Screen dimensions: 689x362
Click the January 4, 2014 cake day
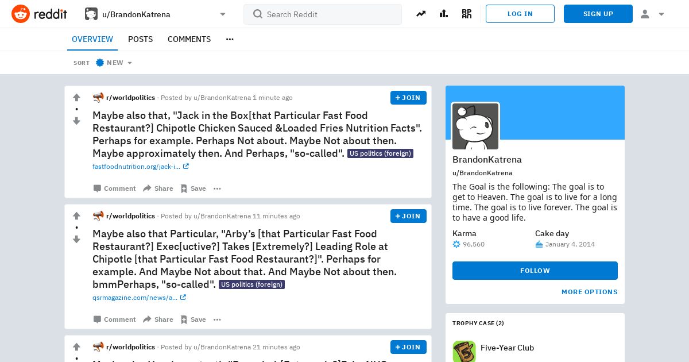coord(570,244)
